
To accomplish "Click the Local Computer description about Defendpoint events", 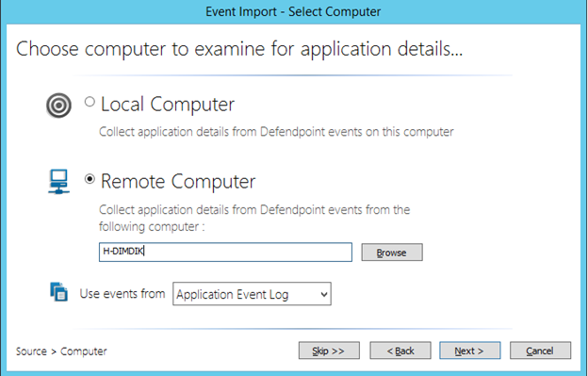I will 276,132.
